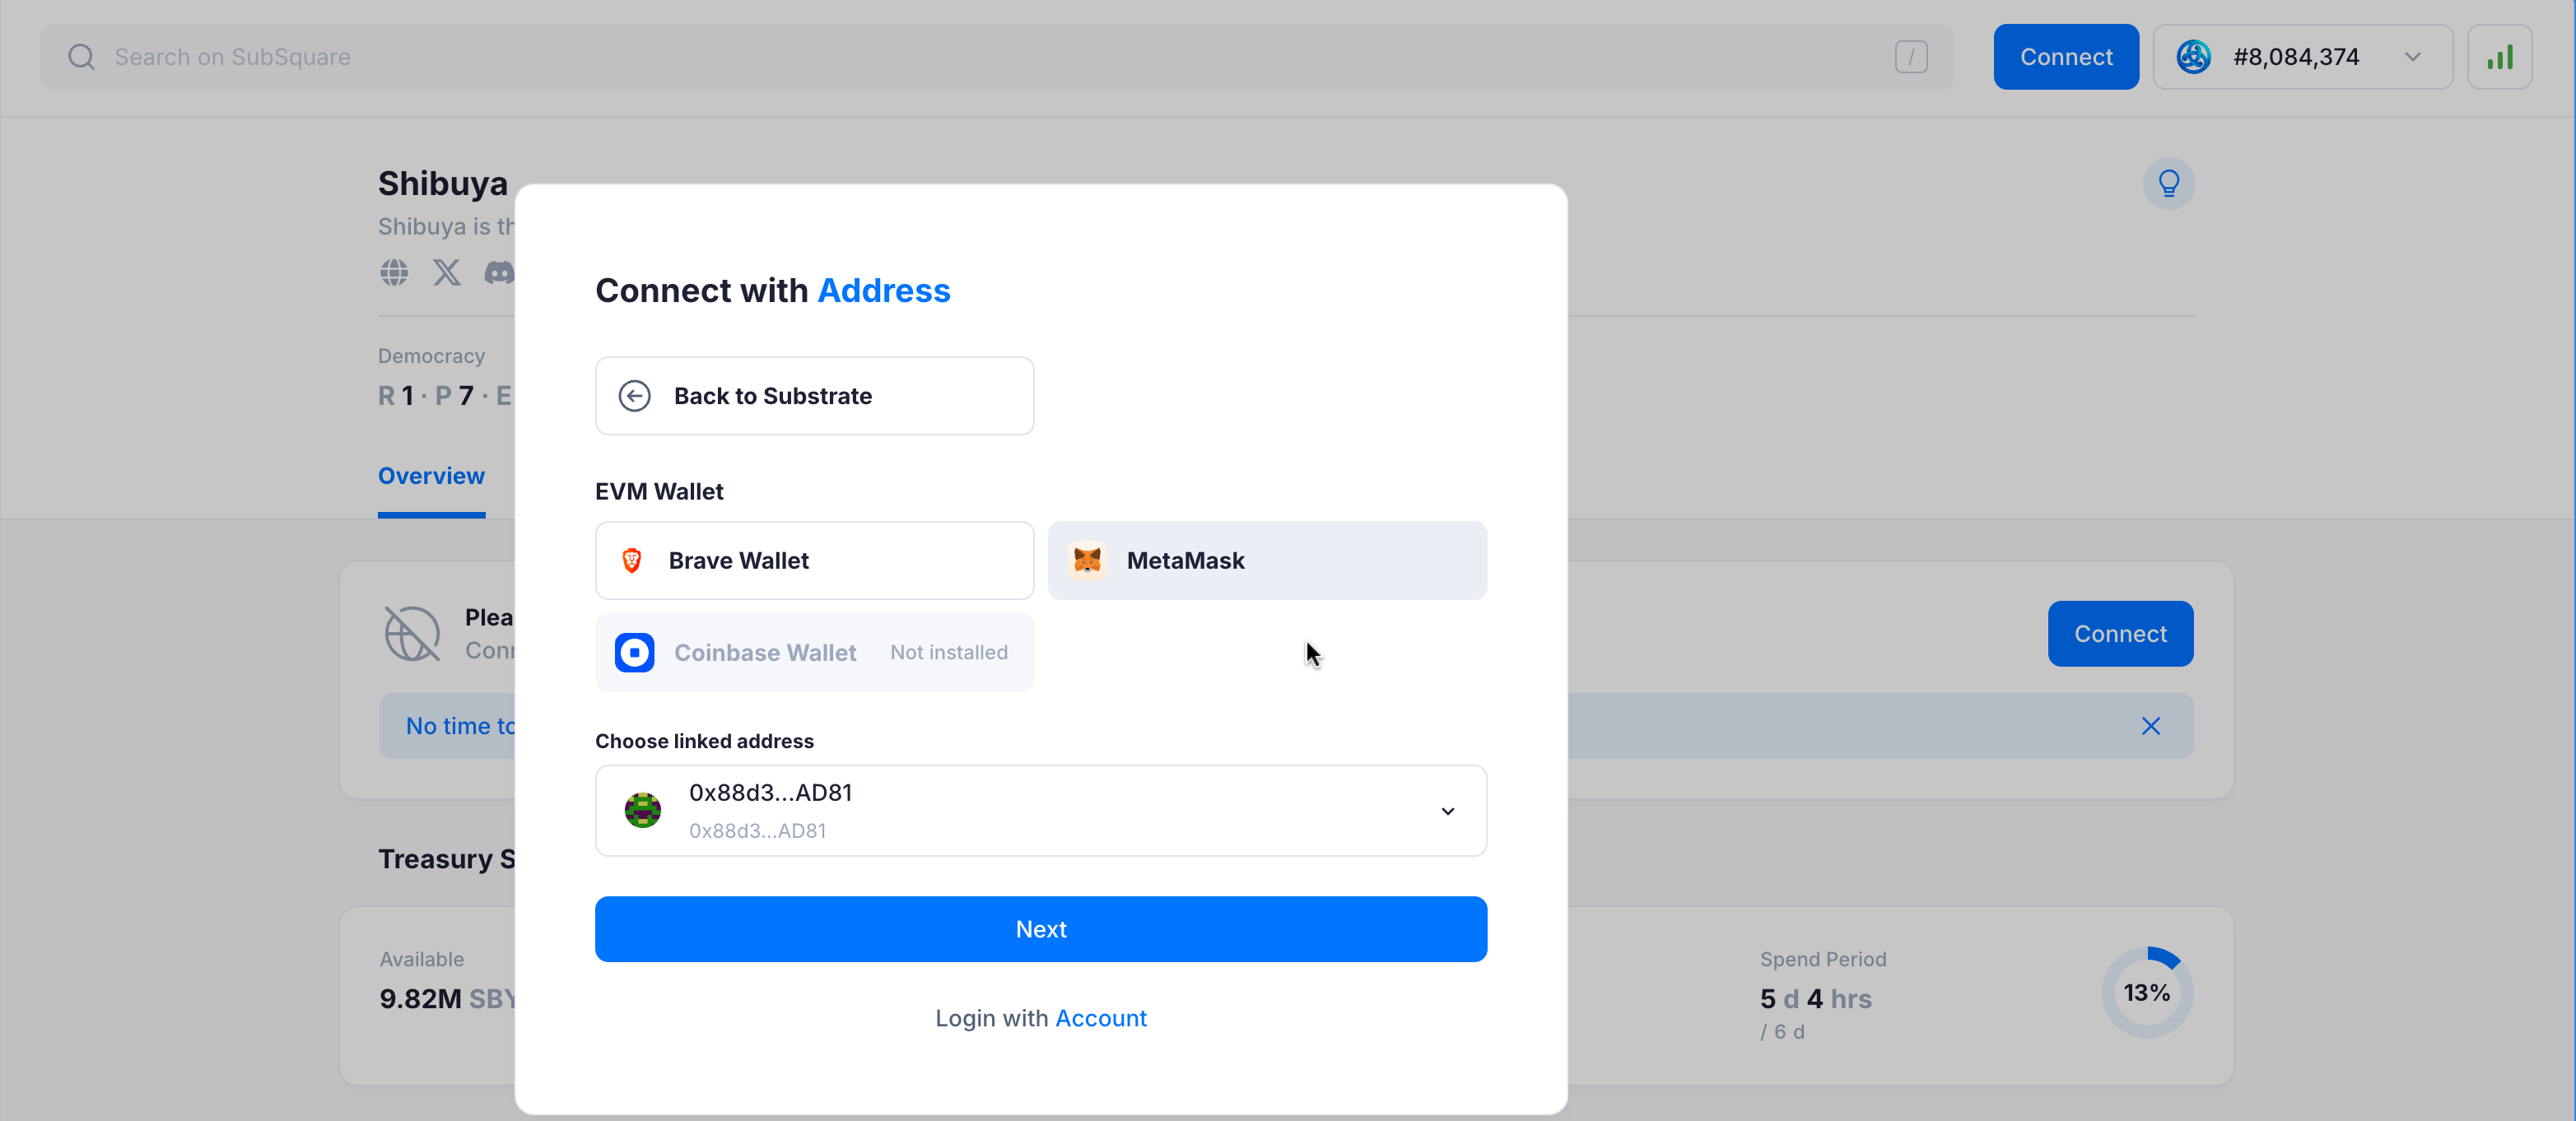Open the website globe icon
The height and width of the screenshot is (1121, 2576).
click(394, 272)
